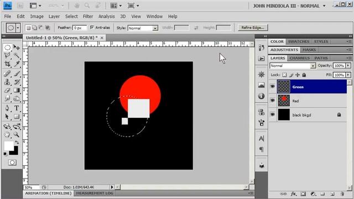Select the Zoom tool in toolbox
The image size is (354, 199).
(17, 135)
